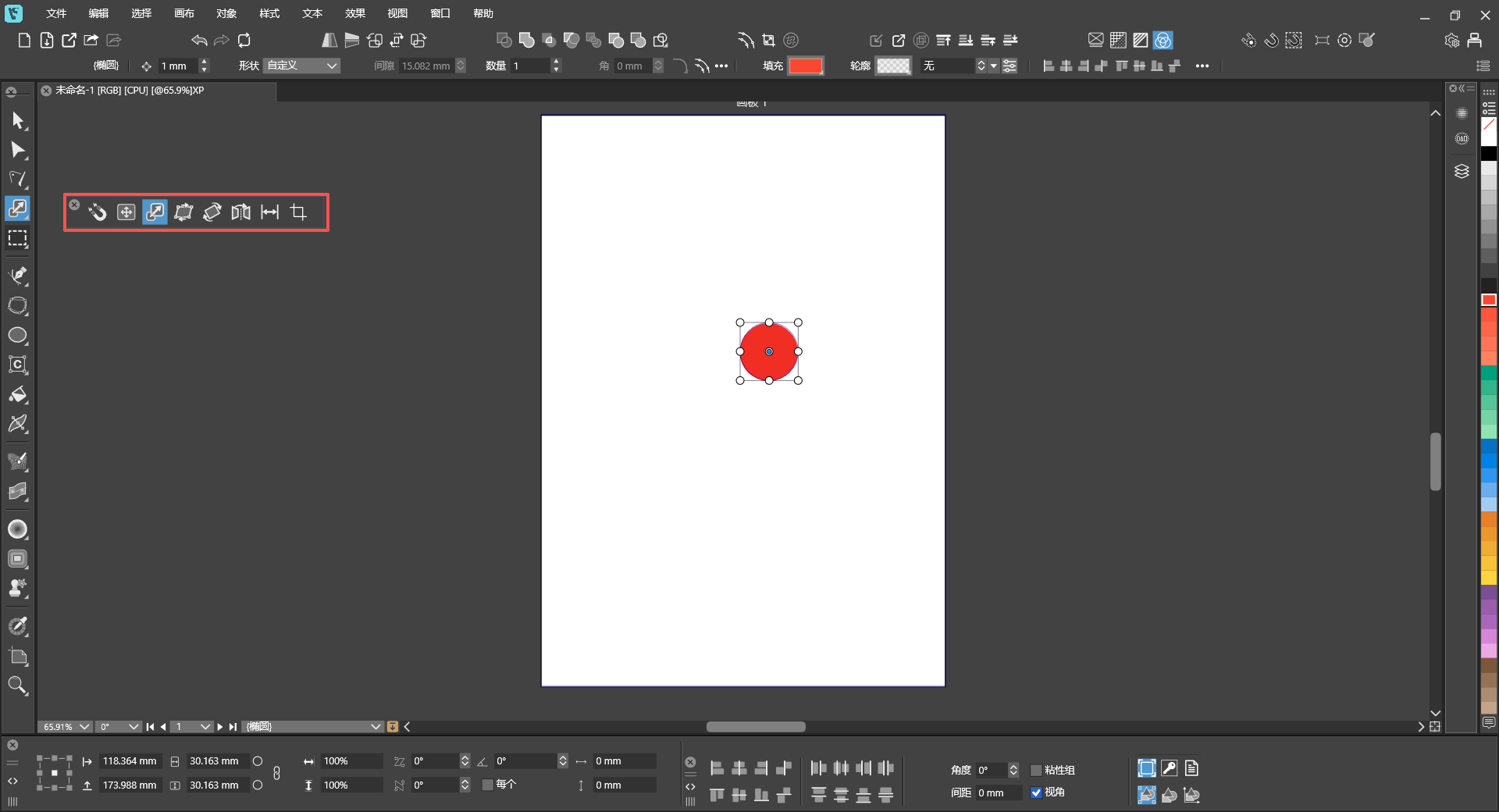Screen dimensions: 1499x812
Task: Open the 帮助 menu
Action: tap(483, 13)
